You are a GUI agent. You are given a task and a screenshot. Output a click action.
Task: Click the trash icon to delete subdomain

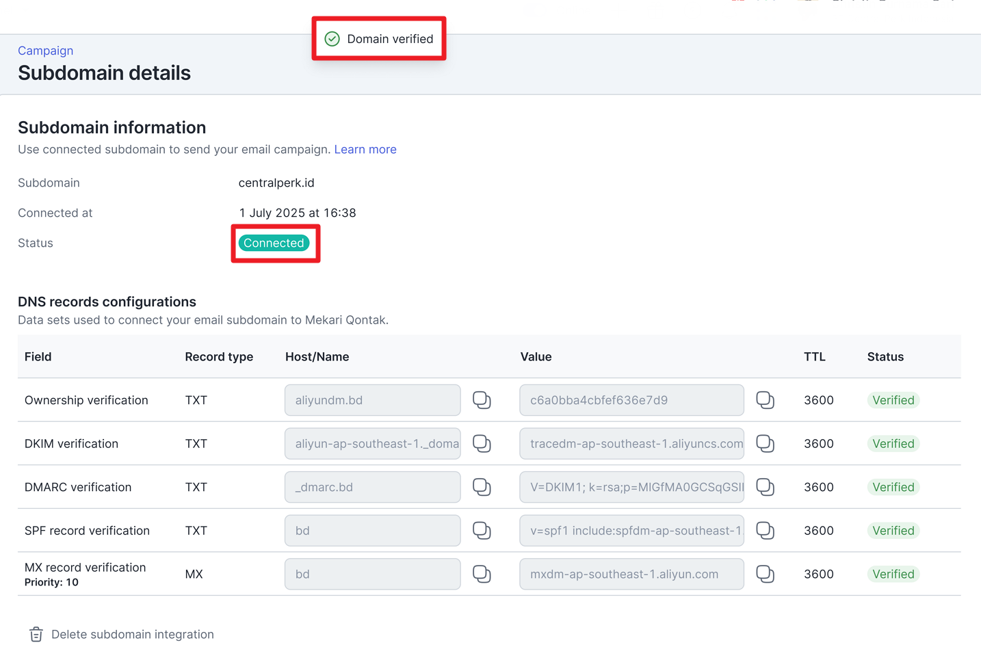tap(36, 635)
